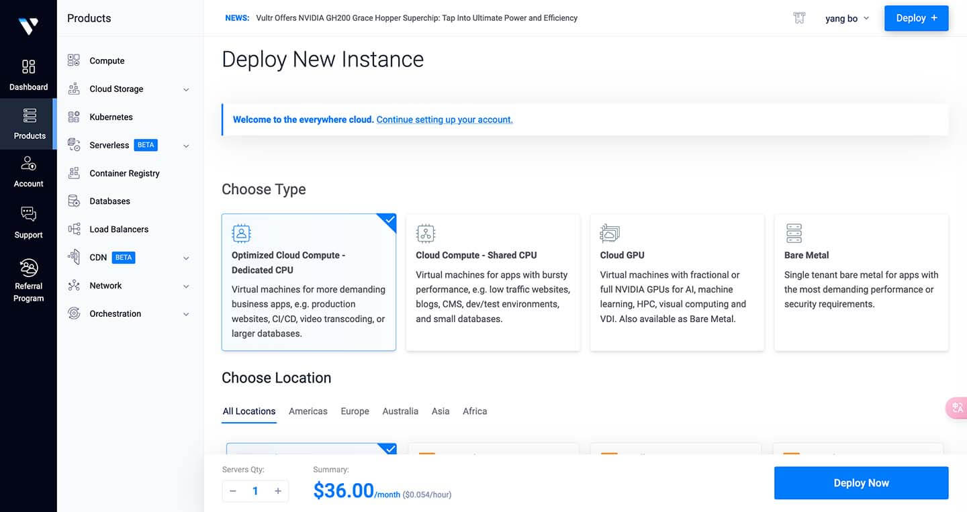Open Continue setting up your account link
Image resolution: width=967 pixels, height=512 pixels.
click(445, 119)
